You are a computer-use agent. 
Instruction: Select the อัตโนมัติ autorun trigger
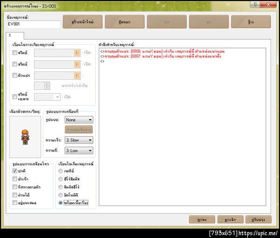pos(61,195)
